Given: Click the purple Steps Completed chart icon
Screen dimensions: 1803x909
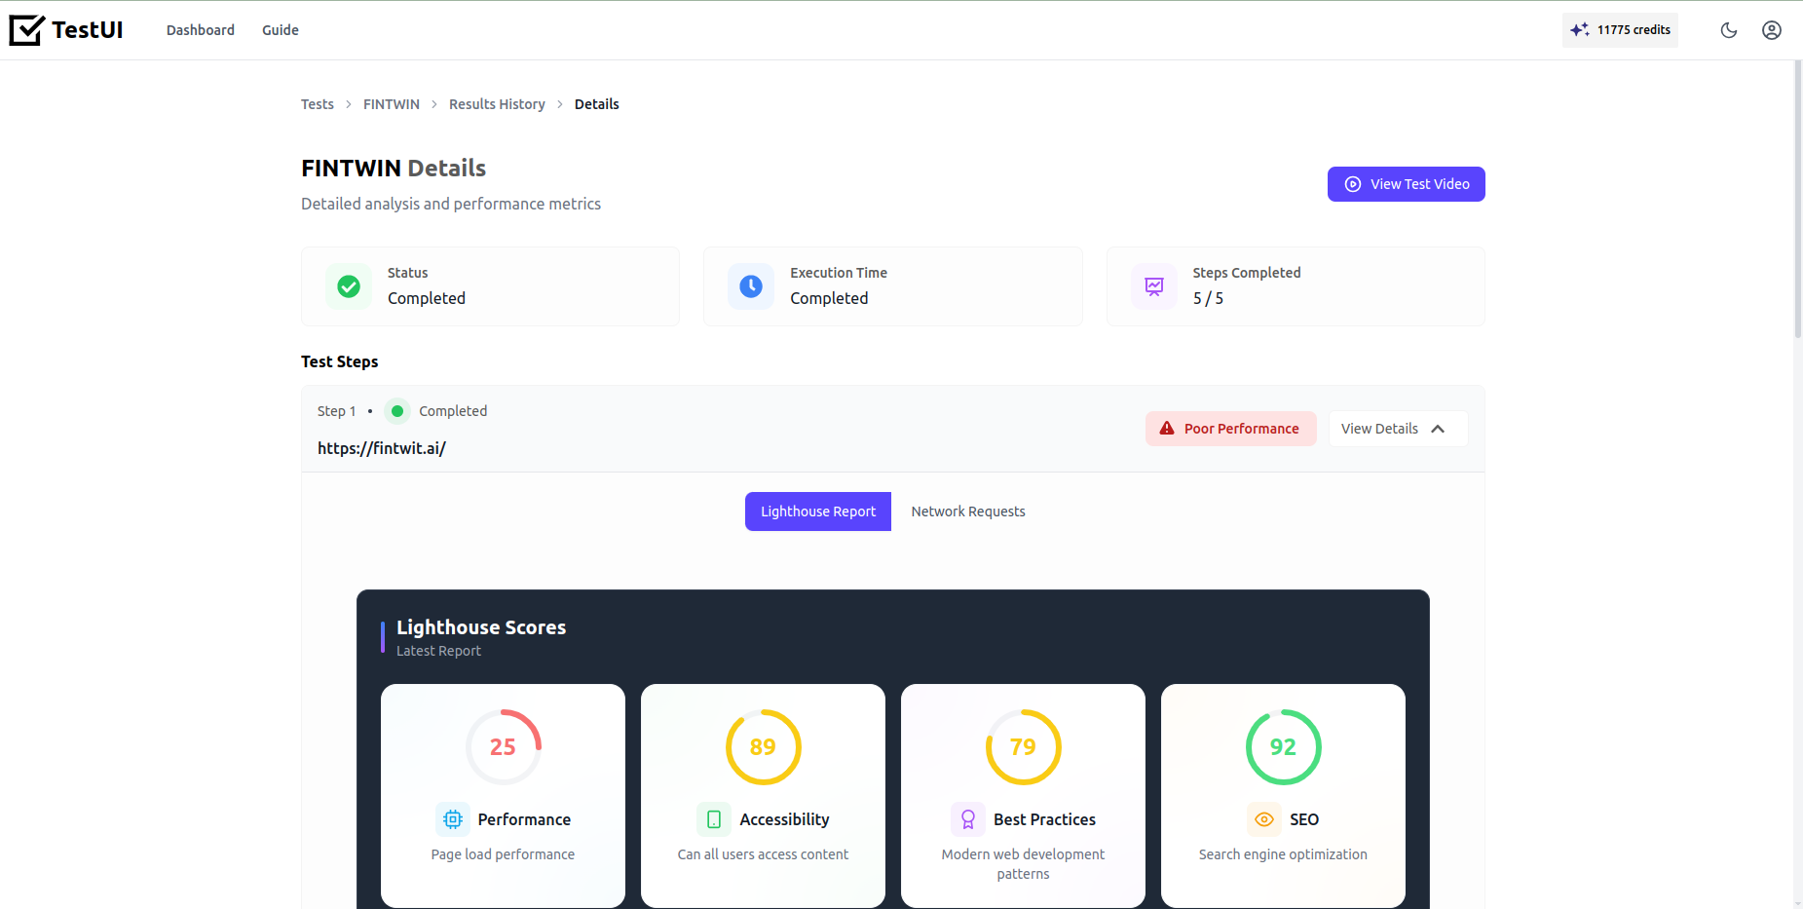Looking at the screenshot, I should point(1154,286).
